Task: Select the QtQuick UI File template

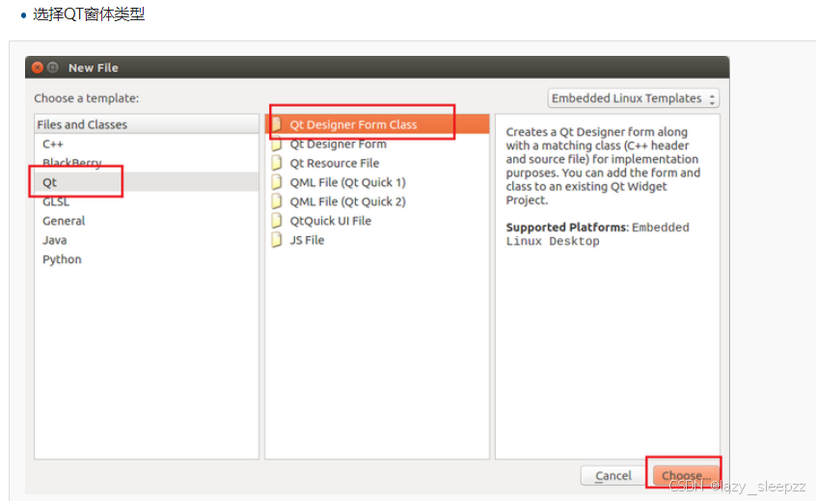Action: 377,221
